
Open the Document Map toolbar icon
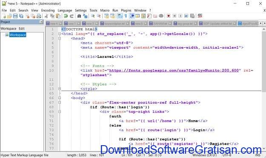(143, 16)
